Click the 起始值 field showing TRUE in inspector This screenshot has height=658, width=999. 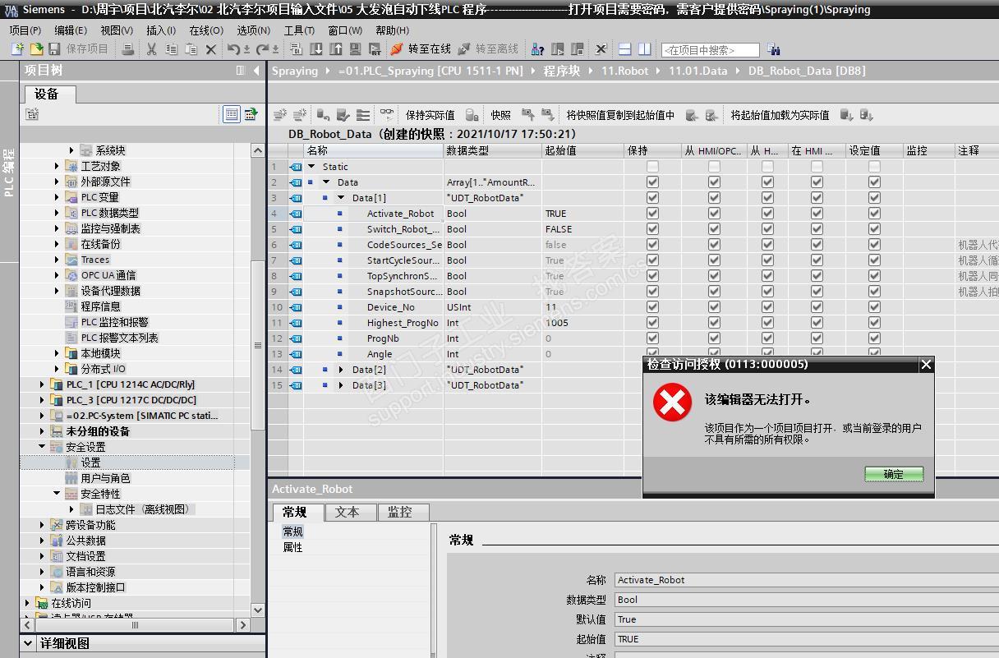pyautogui.click(x=807, y=639)
